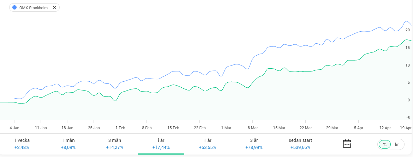The image size is (413, 157).
Task: Choose the 3 år period
Action: 254,144
